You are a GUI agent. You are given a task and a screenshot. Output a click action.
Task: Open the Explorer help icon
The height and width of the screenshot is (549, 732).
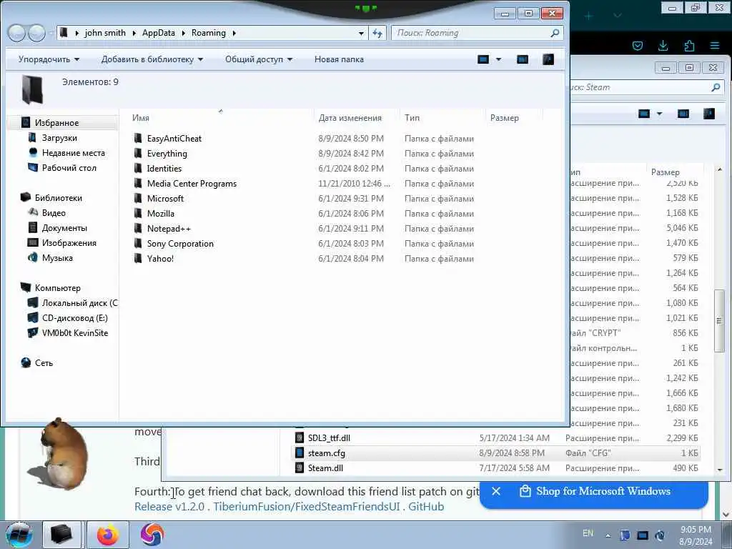(548, 59)
